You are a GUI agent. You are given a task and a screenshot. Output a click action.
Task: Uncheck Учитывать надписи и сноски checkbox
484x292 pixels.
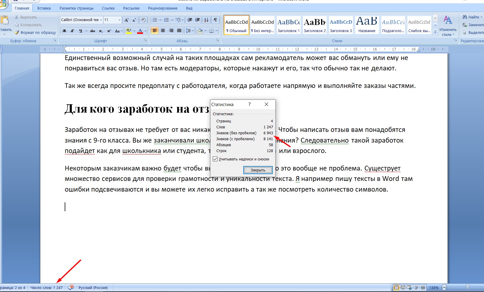(x=215, y=159)
